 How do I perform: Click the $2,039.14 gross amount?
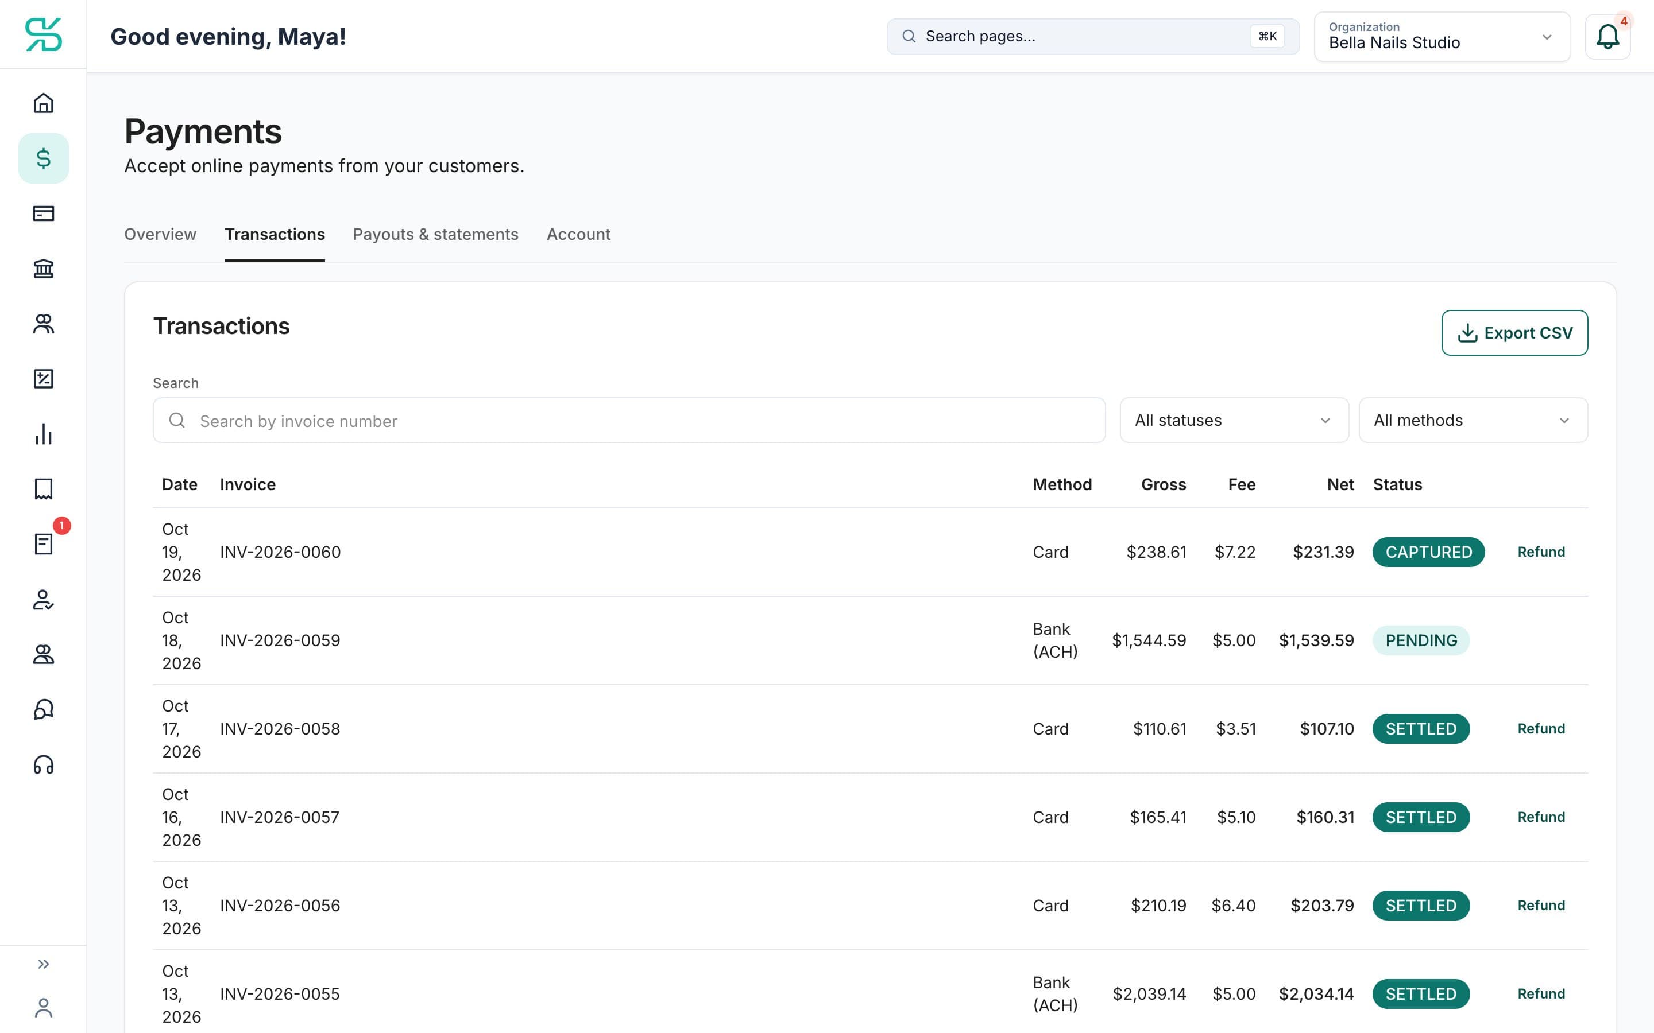pyautogui.click(x=1149, y=994)
